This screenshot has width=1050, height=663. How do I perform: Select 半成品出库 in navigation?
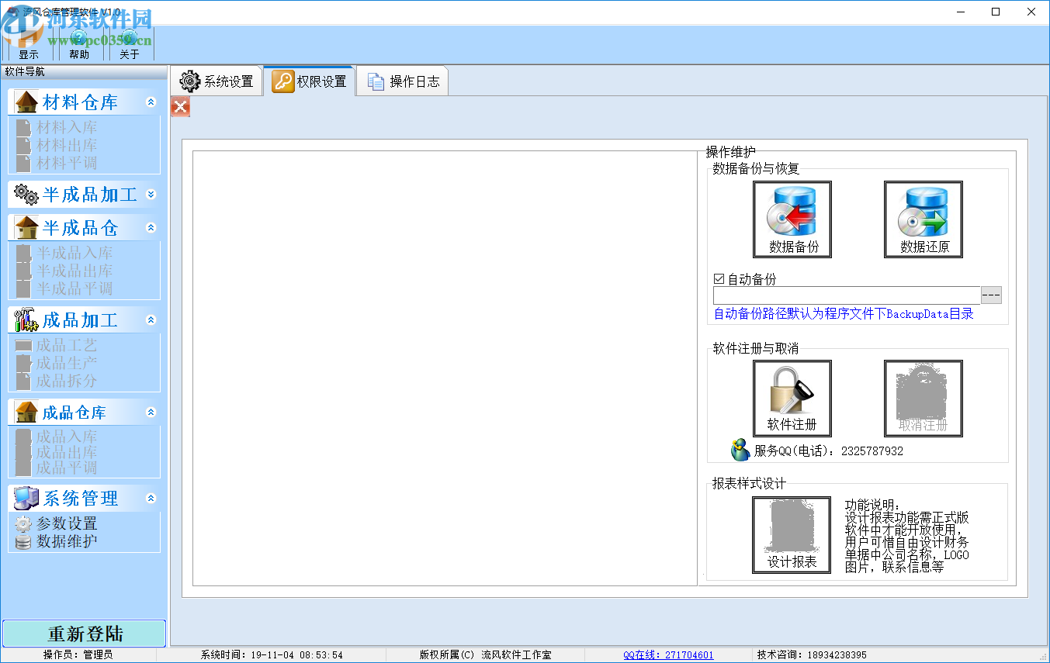point(75,271)
